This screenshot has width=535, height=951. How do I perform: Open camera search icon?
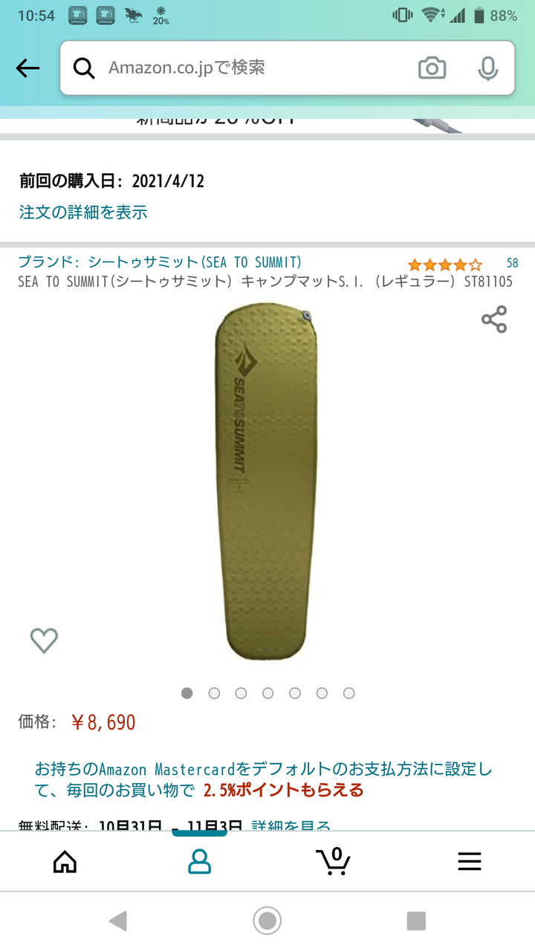[432, 68]
